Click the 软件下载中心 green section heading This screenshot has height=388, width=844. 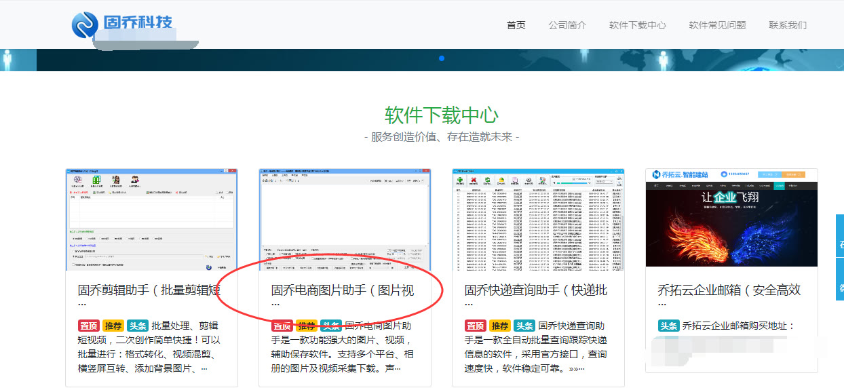click(442, 114)
